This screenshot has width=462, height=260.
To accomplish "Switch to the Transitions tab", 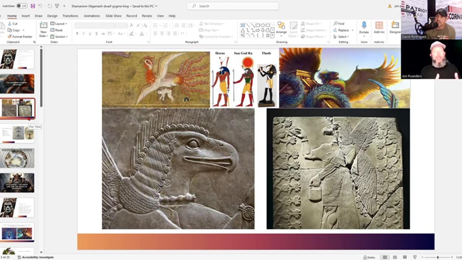I will point(70,16).
